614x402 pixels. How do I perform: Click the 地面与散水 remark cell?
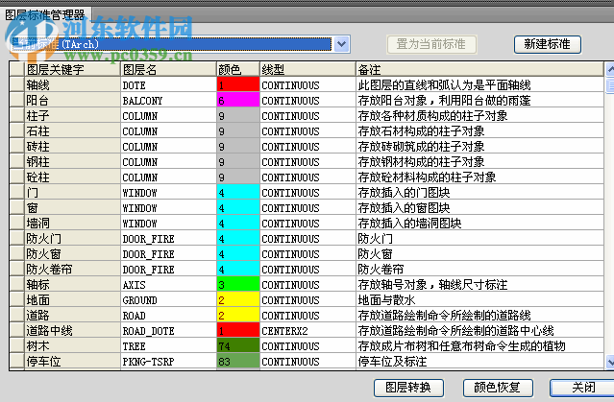coord(479,300)
